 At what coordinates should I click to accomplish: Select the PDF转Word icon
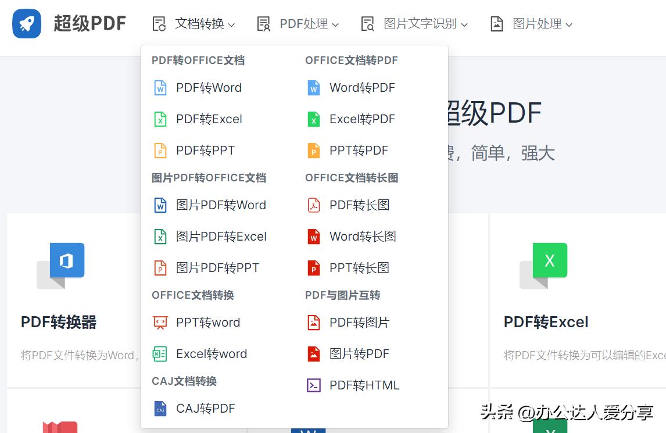pyautogui.click(x=160, y=88)
